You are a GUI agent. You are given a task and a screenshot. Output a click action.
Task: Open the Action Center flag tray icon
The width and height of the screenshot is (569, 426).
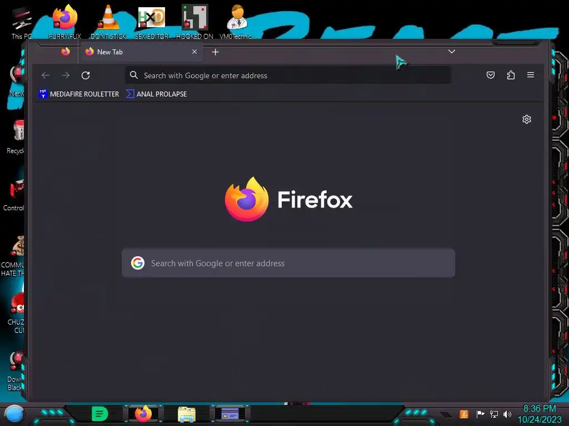point(480,414)
